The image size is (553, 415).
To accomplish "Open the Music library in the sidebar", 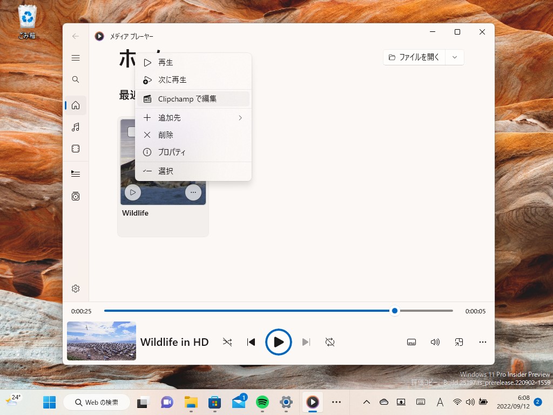I will pos(76,127).
